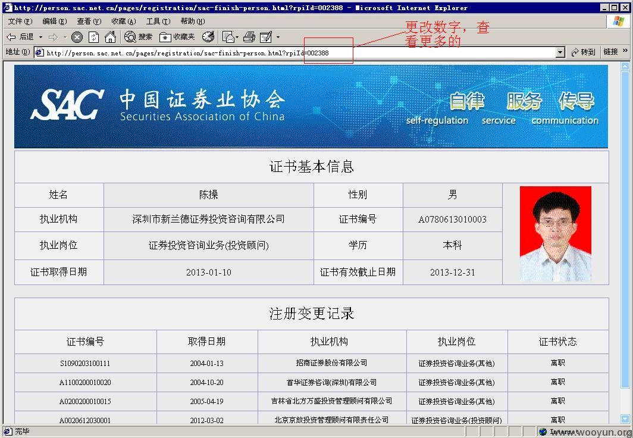The height and width of the screenshot is (438, 633).
Task: Select the date 2004-10-20 cell
Action: (x=206, y=382)
